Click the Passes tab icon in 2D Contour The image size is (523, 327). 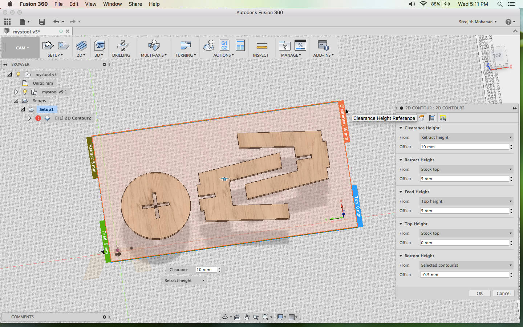click(x=432, y=118)
